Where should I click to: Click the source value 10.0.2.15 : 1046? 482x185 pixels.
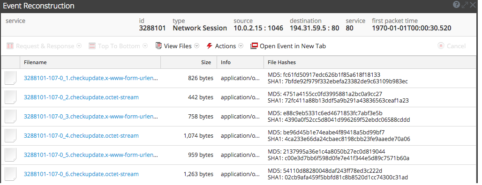click(x=258, y=28)
